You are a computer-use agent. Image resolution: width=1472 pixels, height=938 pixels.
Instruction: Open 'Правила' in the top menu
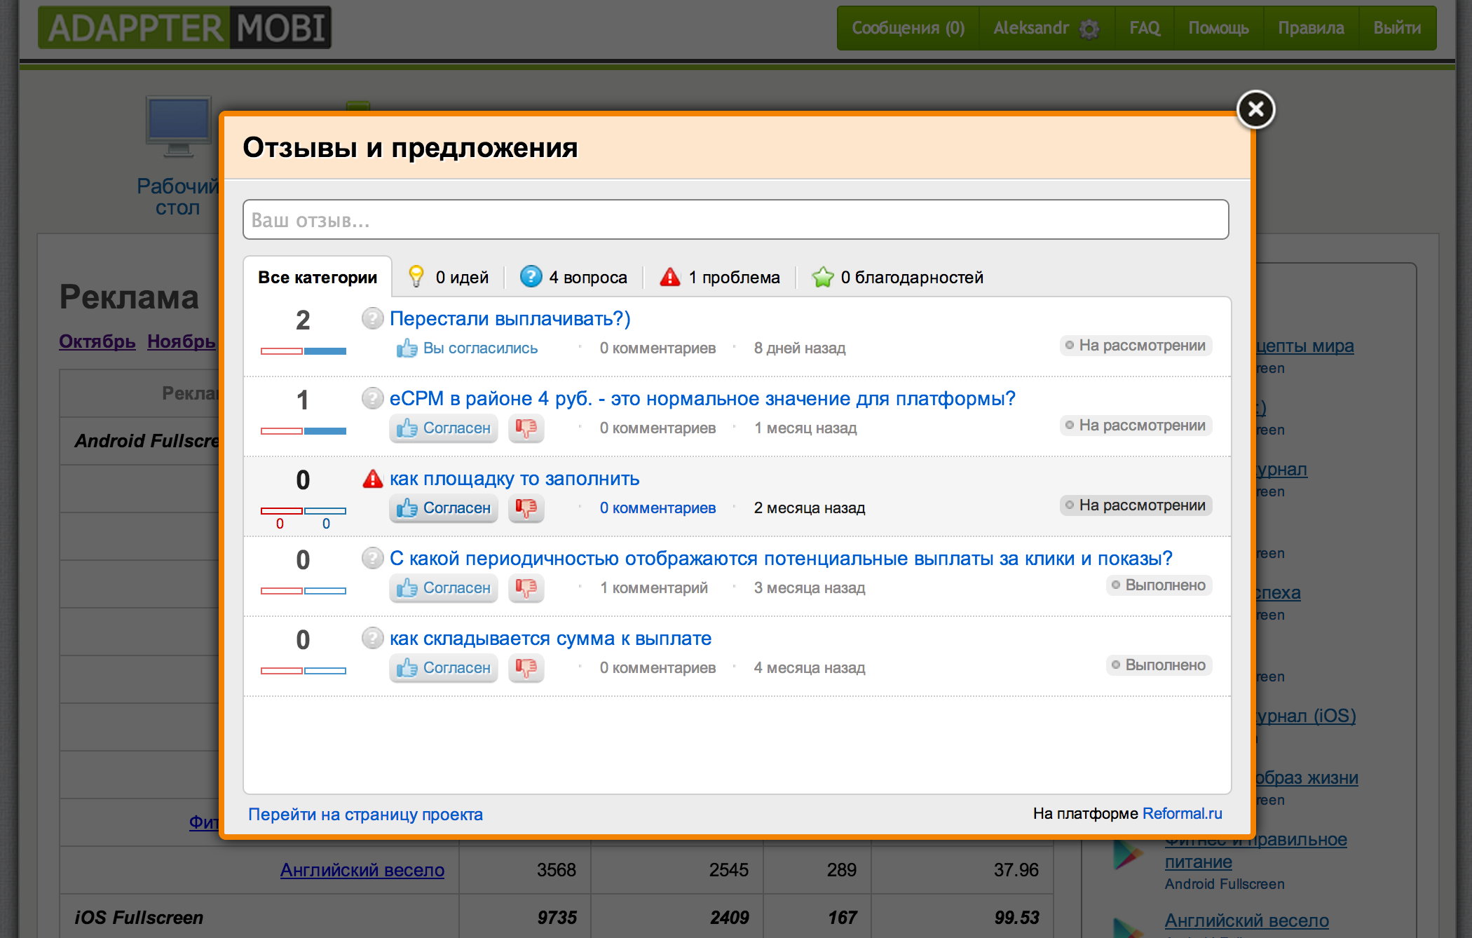coord(1311,28)
